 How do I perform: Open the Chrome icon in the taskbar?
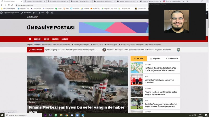pyautogui.click(x=67, y=115)
